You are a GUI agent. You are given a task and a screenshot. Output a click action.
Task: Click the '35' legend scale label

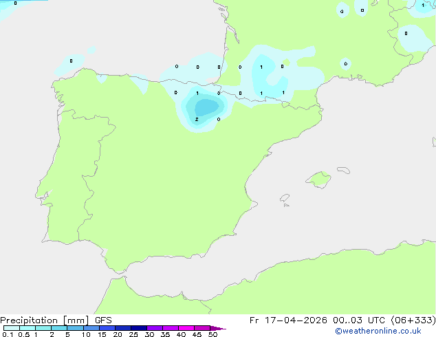coord(165,334)
